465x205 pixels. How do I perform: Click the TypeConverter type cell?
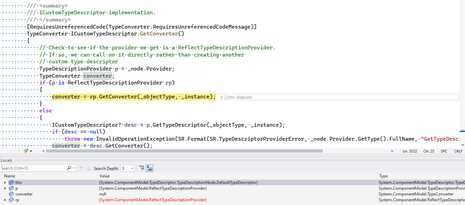pos(416,194)
